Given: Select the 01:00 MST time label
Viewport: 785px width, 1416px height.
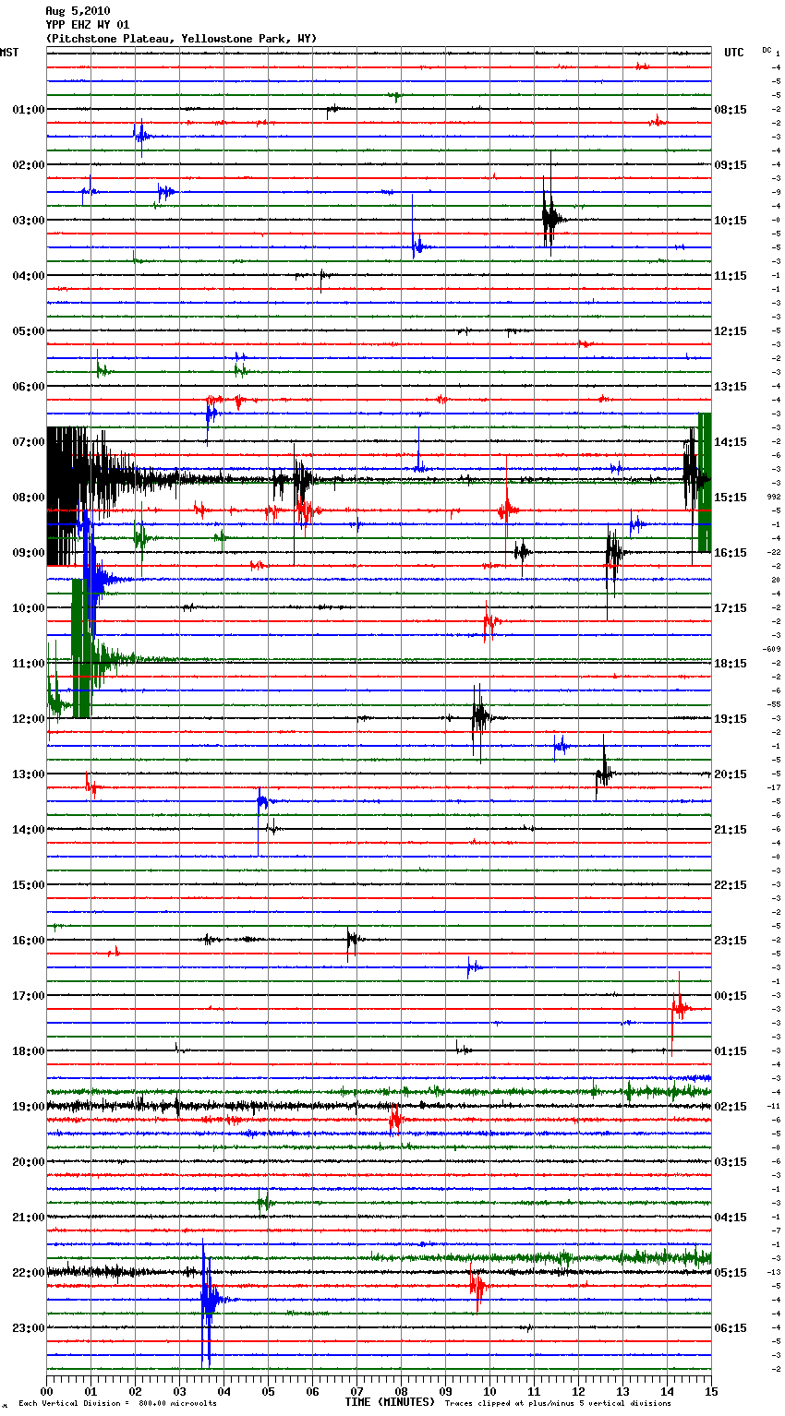Looking at the screenshot, I should pyautogui.click(x=29, y=110).
